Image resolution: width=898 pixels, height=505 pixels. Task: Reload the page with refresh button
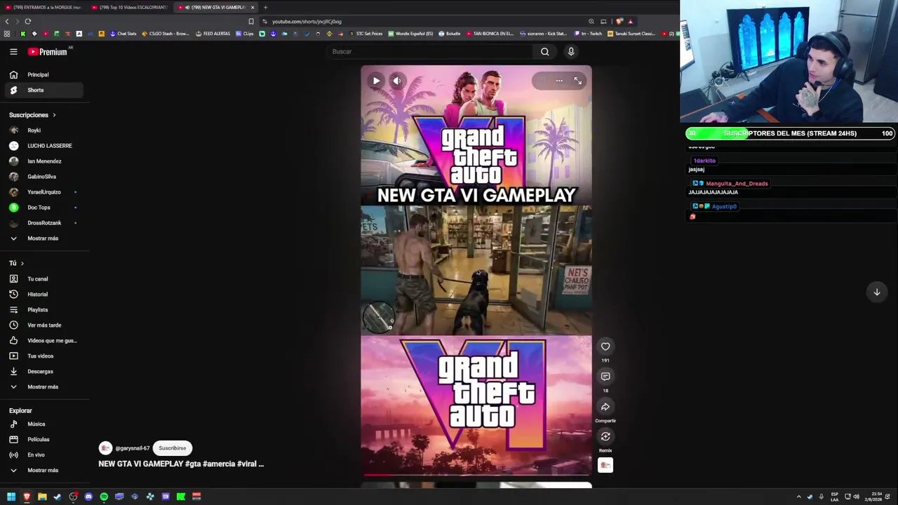pos(27,22)
